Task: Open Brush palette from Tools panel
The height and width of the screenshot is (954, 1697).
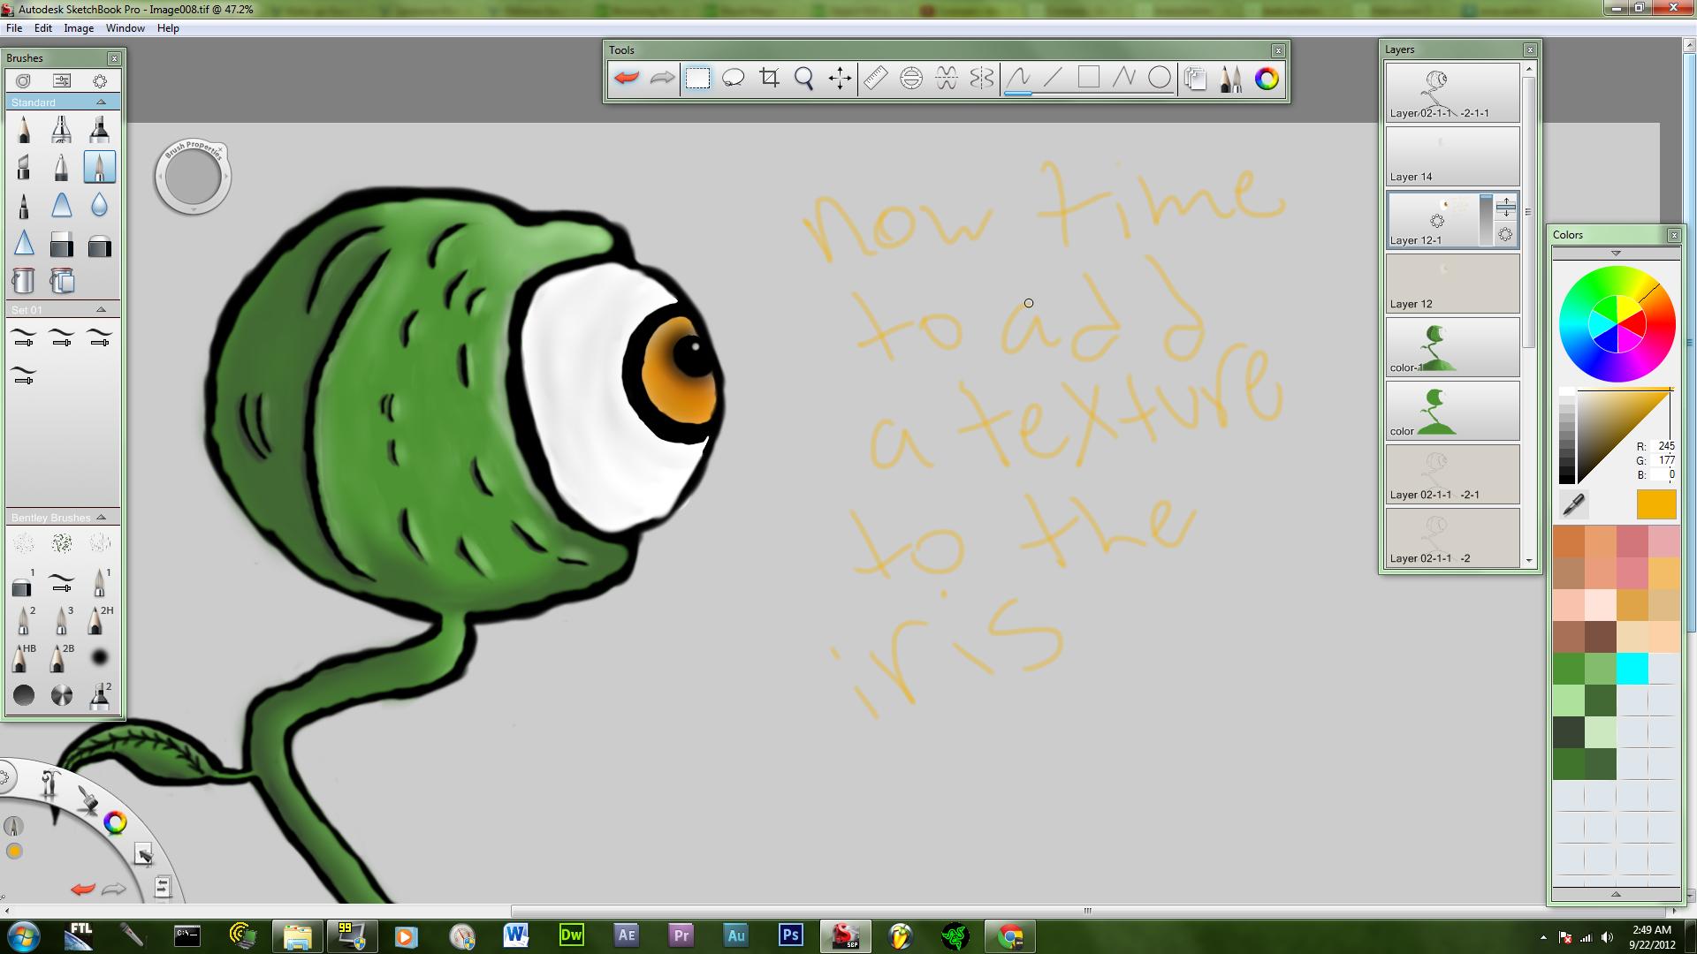Action: click(1230, 78)
